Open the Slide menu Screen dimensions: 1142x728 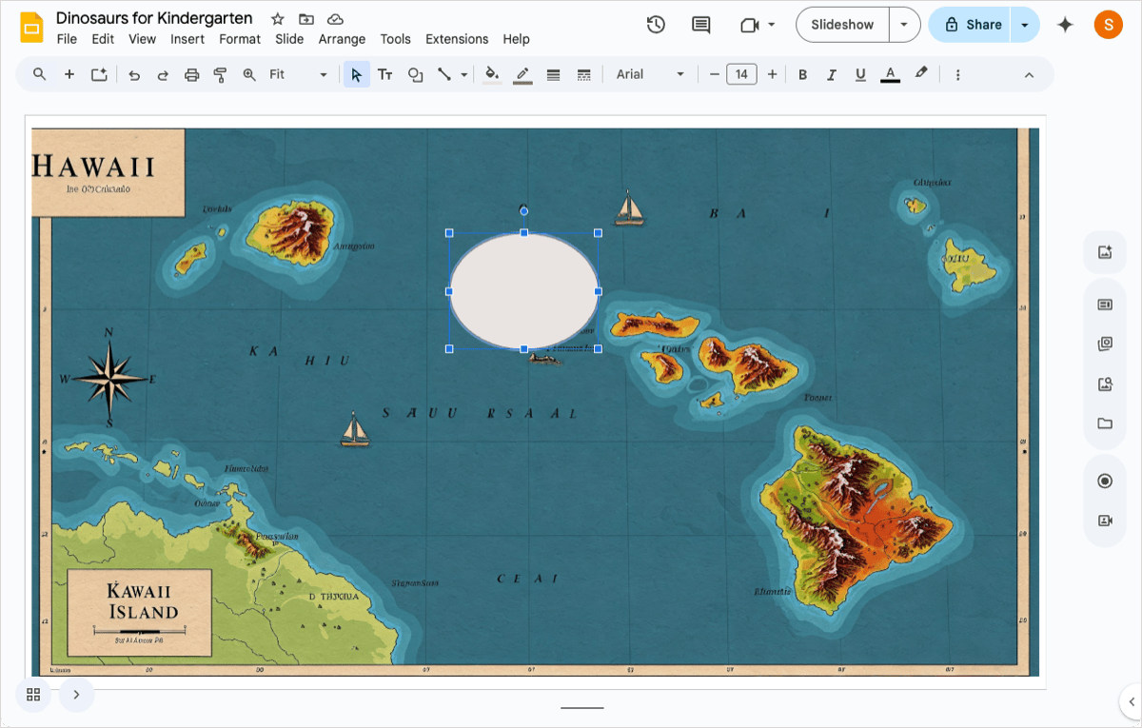point(289,39)
